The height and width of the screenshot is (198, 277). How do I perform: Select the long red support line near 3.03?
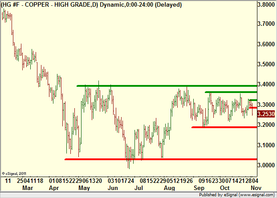161,159
